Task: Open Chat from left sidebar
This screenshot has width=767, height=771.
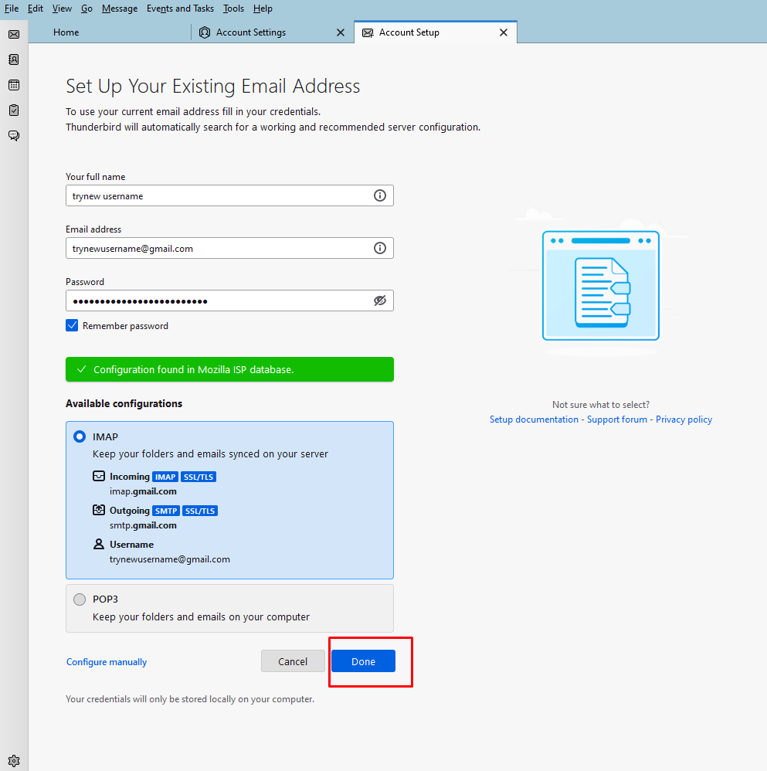Action: (14, 136)
